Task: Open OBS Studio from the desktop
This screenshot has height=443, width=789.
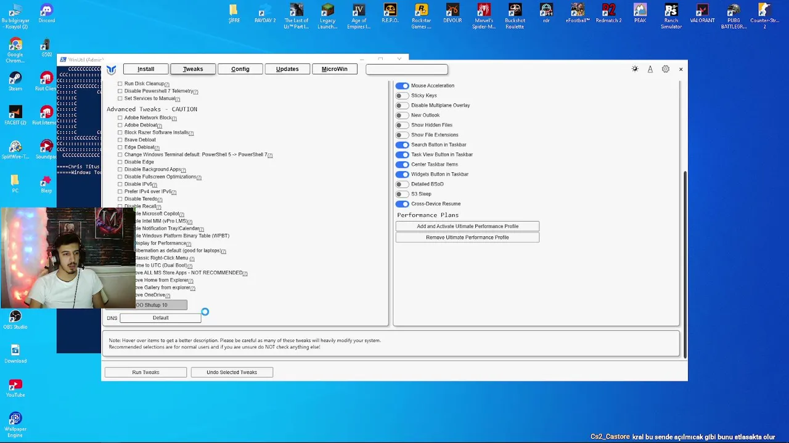Action: point(15,320)
